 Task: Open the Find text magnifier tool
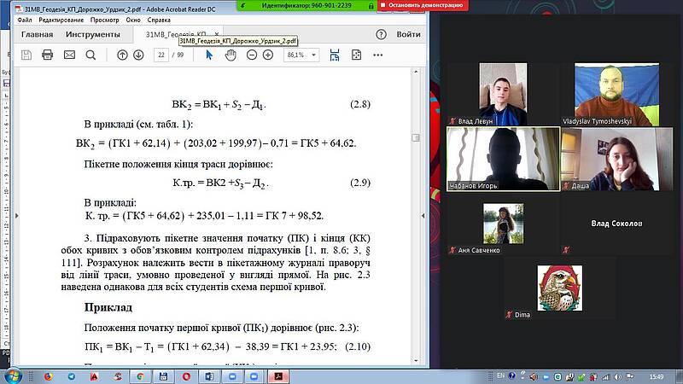coord(90,55)
